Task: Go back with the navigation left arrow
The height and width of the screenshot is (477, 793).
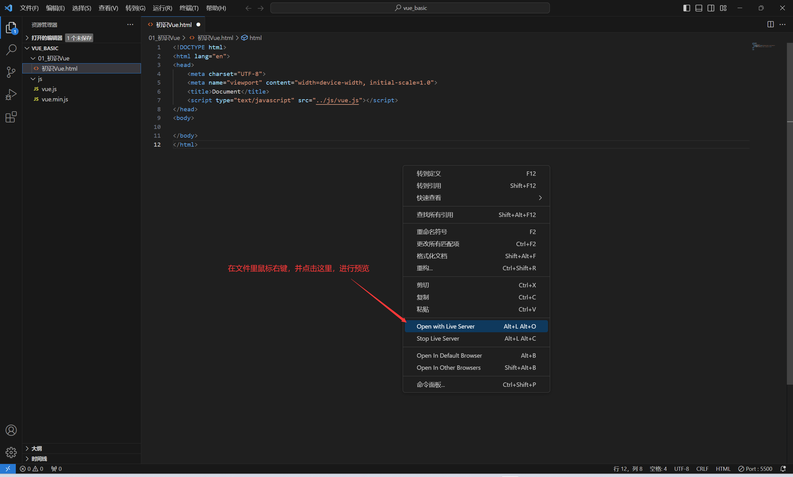Action: point(248,8)
